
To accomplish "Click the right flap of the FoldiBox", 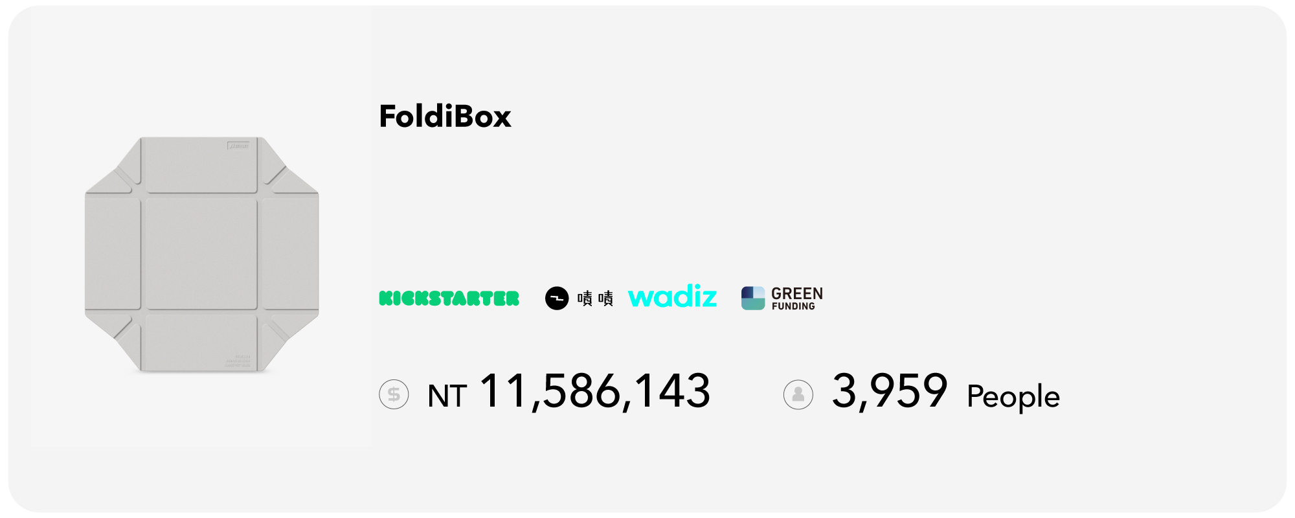I will coord(289,254).
